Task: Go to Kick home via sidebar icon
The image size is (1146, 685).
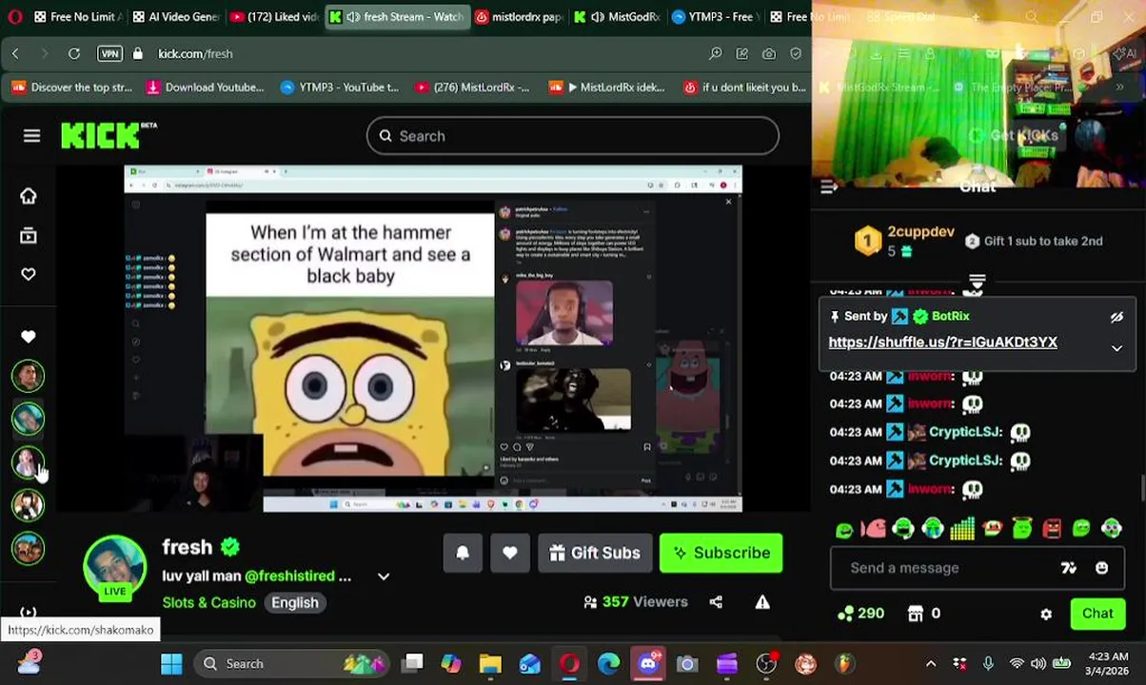Action: coord(29,196)
